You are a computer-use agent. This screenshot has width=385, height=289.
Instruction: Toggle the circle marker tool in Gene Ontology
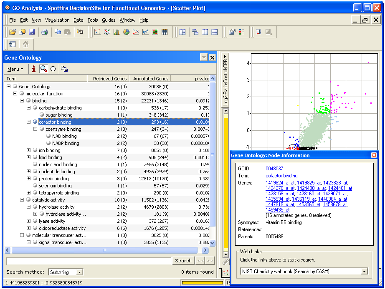click(x=53, y=69)
